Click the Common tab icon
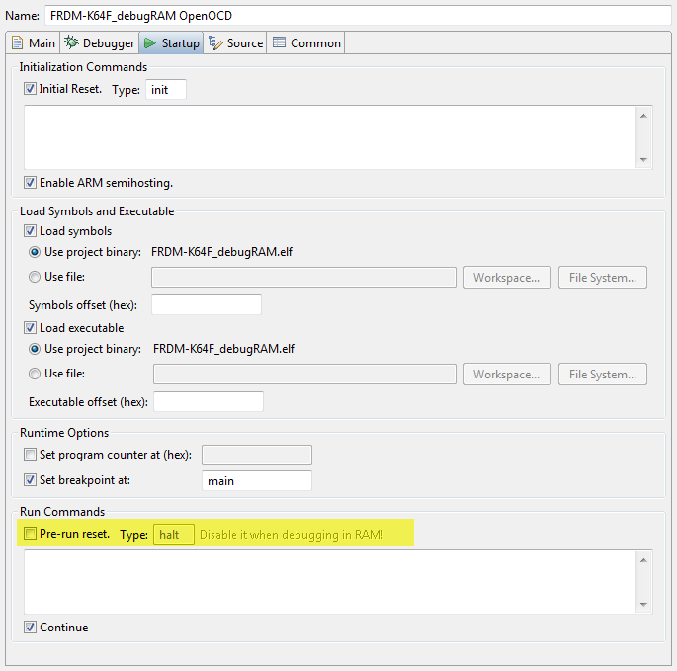 [280, 43]
